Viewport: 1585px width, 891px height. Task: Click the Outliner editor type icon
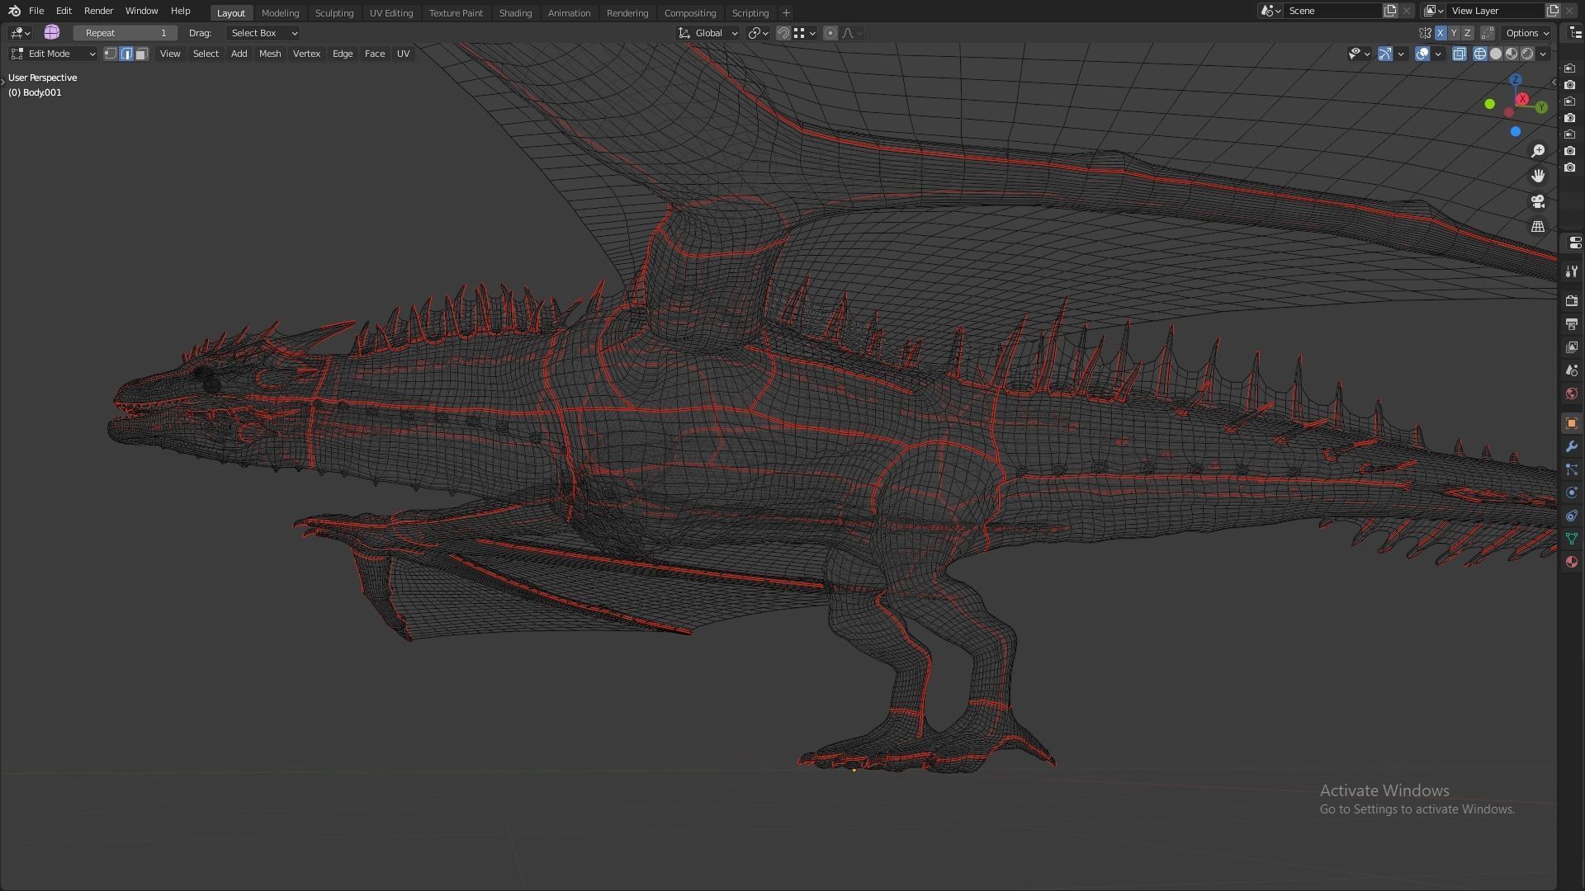[1575, 33]
